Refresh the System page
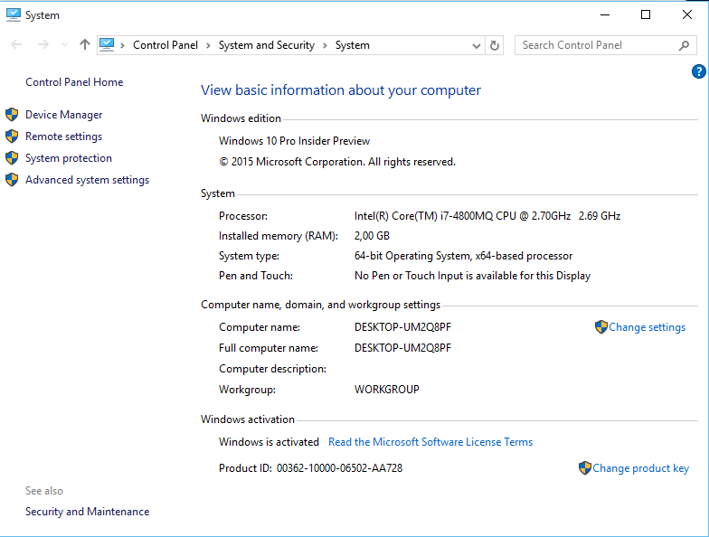This screenshot has width=709, height=537. point(495,45)
